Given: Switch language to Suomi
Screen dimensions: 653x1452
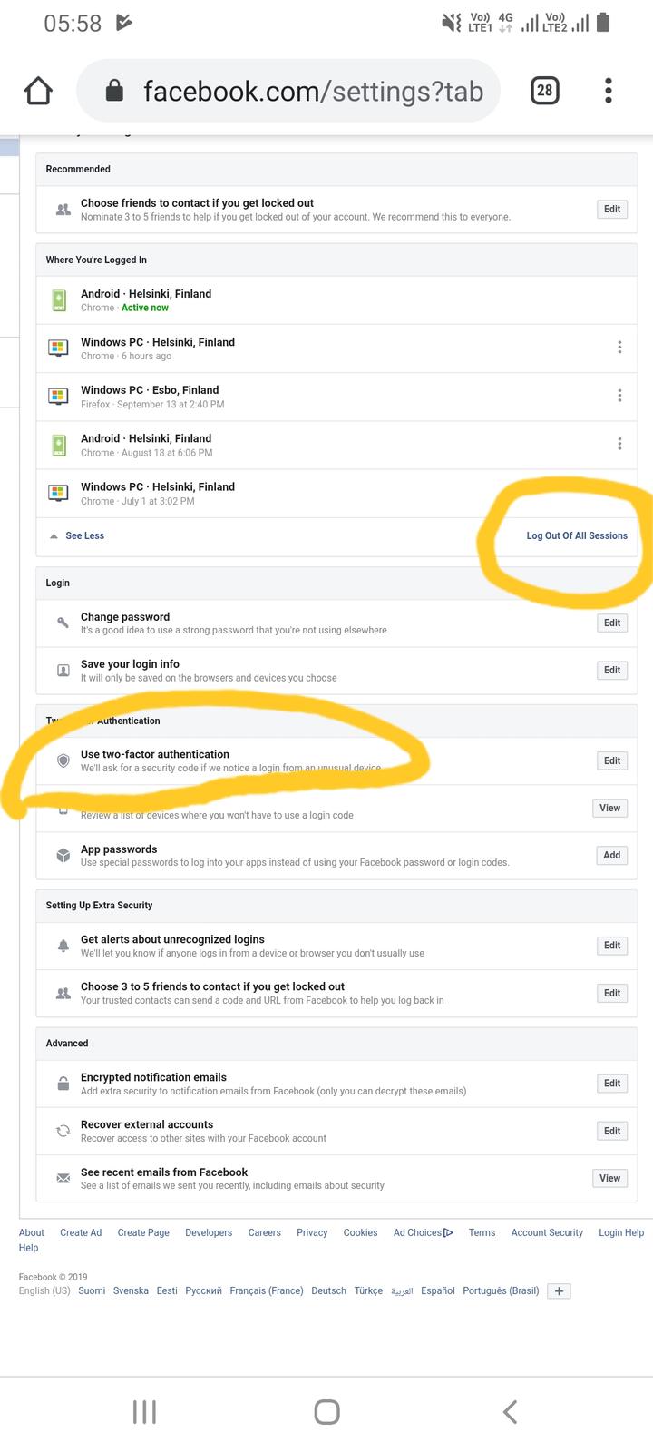Looking at the screenshot, I should coord(92,1290).
